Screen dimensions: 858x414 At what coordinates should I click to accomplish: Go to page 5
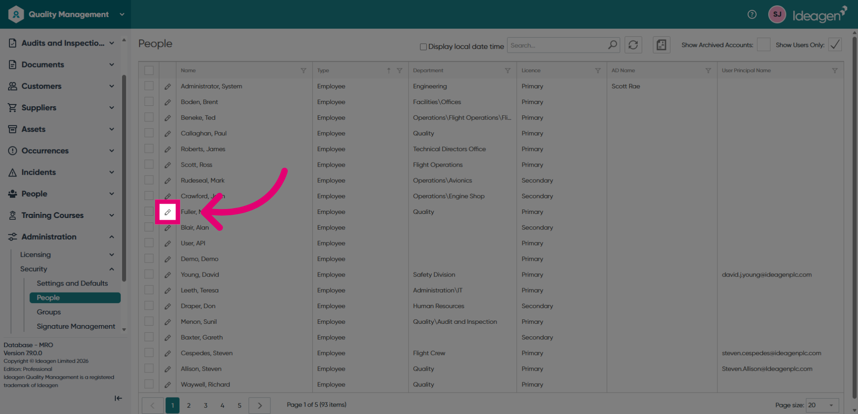pos(240,406)
